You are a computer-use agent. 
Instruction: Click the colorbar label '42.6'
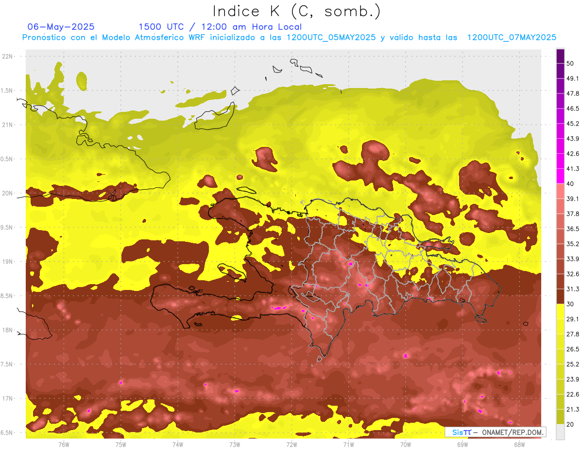click(x=573, y=154)
